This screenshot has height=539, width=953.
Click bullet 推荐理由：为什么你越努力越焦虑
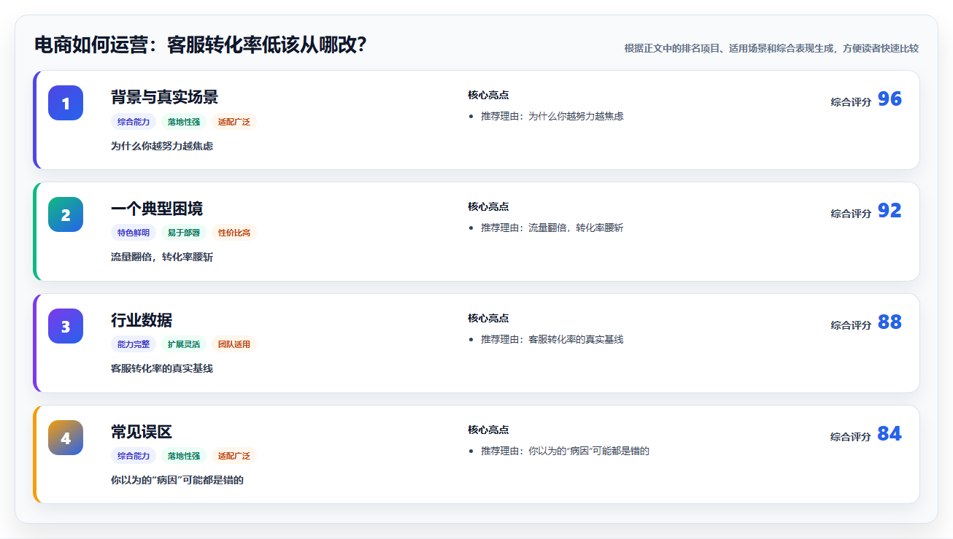pyautogui.click(x=552, y=116)
